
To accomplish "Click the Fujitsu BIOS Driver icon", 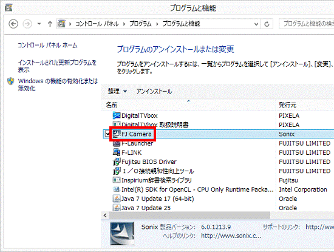I will click(117, 162).
